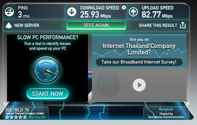The width and height of the screenshot is (197, 125).
Task: Click the IP address 203.150.21.70
Action: click(17, 110)
